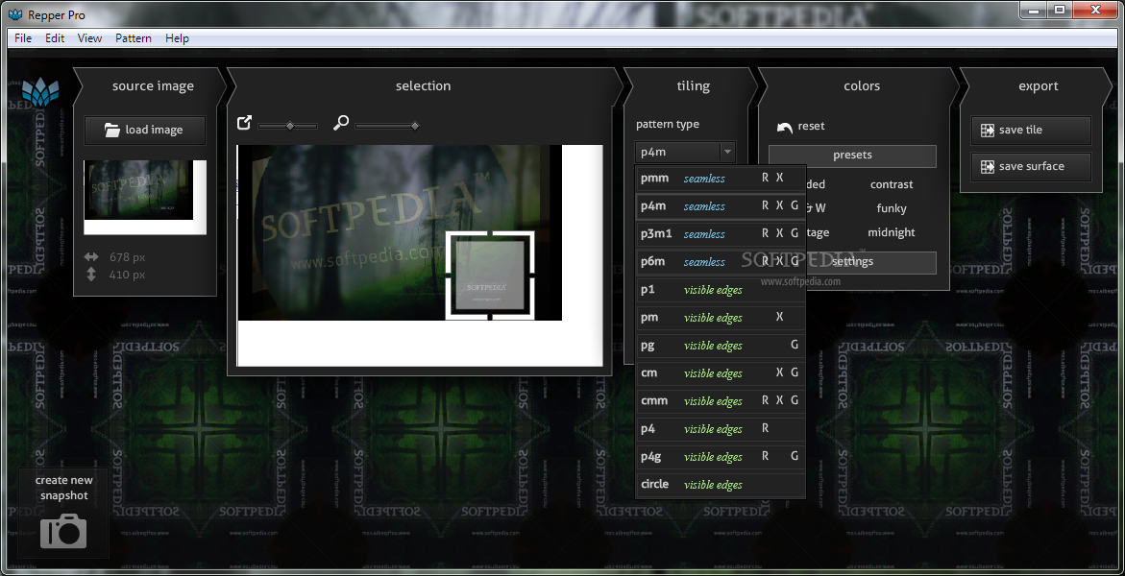Apply the funky color preset
This screenshot has width=1125, height=576.
pos(892,208)
